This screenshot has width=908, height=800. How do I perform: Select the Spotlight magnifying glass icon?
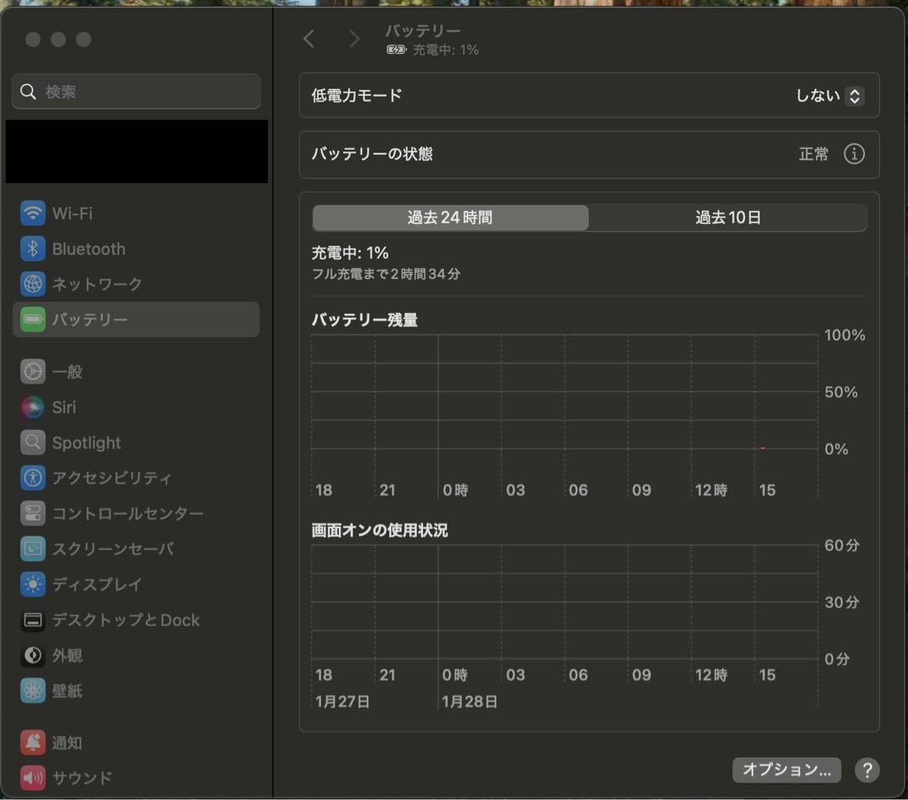32,442
